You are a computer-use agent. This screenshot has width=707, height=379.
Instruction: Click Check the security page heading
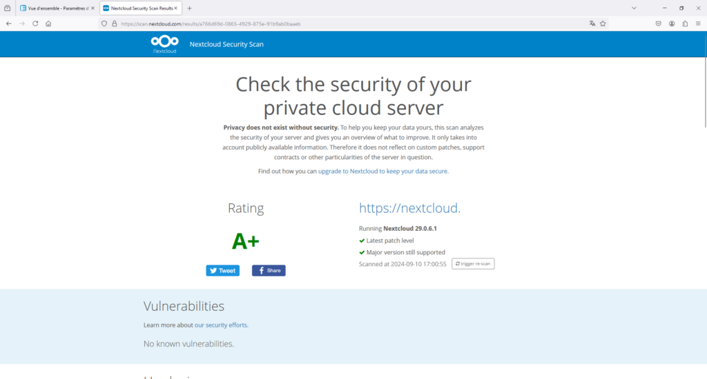353,96
